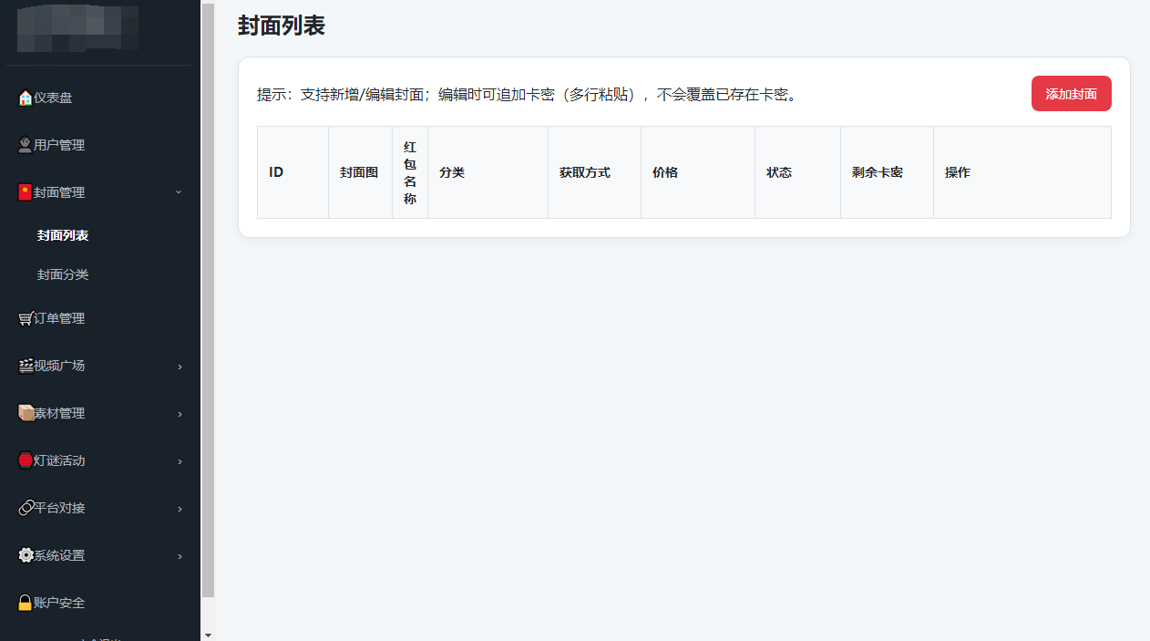Click the link chain icon beside 平台对接
The image size is (1150, 641).
coord(26,508)
